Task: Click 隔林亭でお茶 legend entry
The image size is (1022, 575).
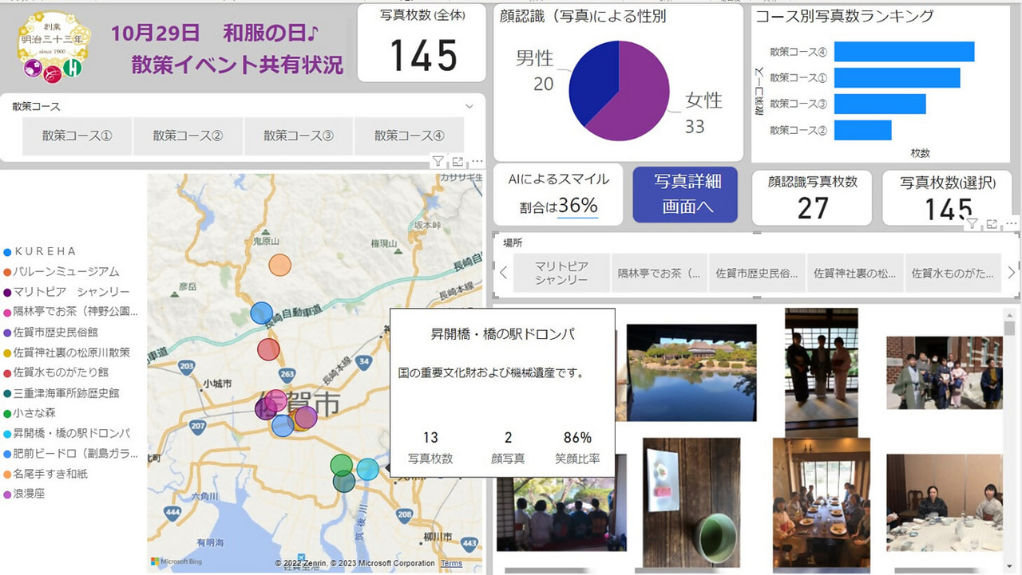Action: click(70, 312)
